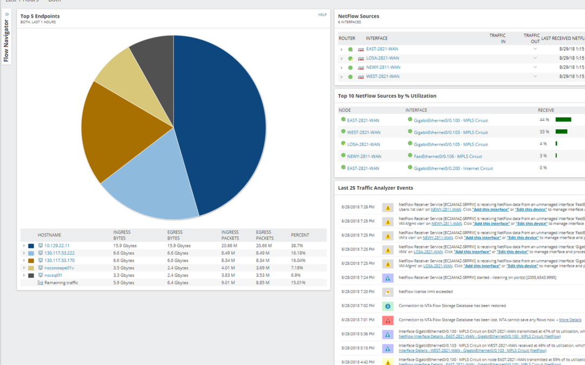The width and height of the screenshot is (585, 365).
Task: Open WEST-2821-WAN node in utilization list
Action: (x=364, y=132)
